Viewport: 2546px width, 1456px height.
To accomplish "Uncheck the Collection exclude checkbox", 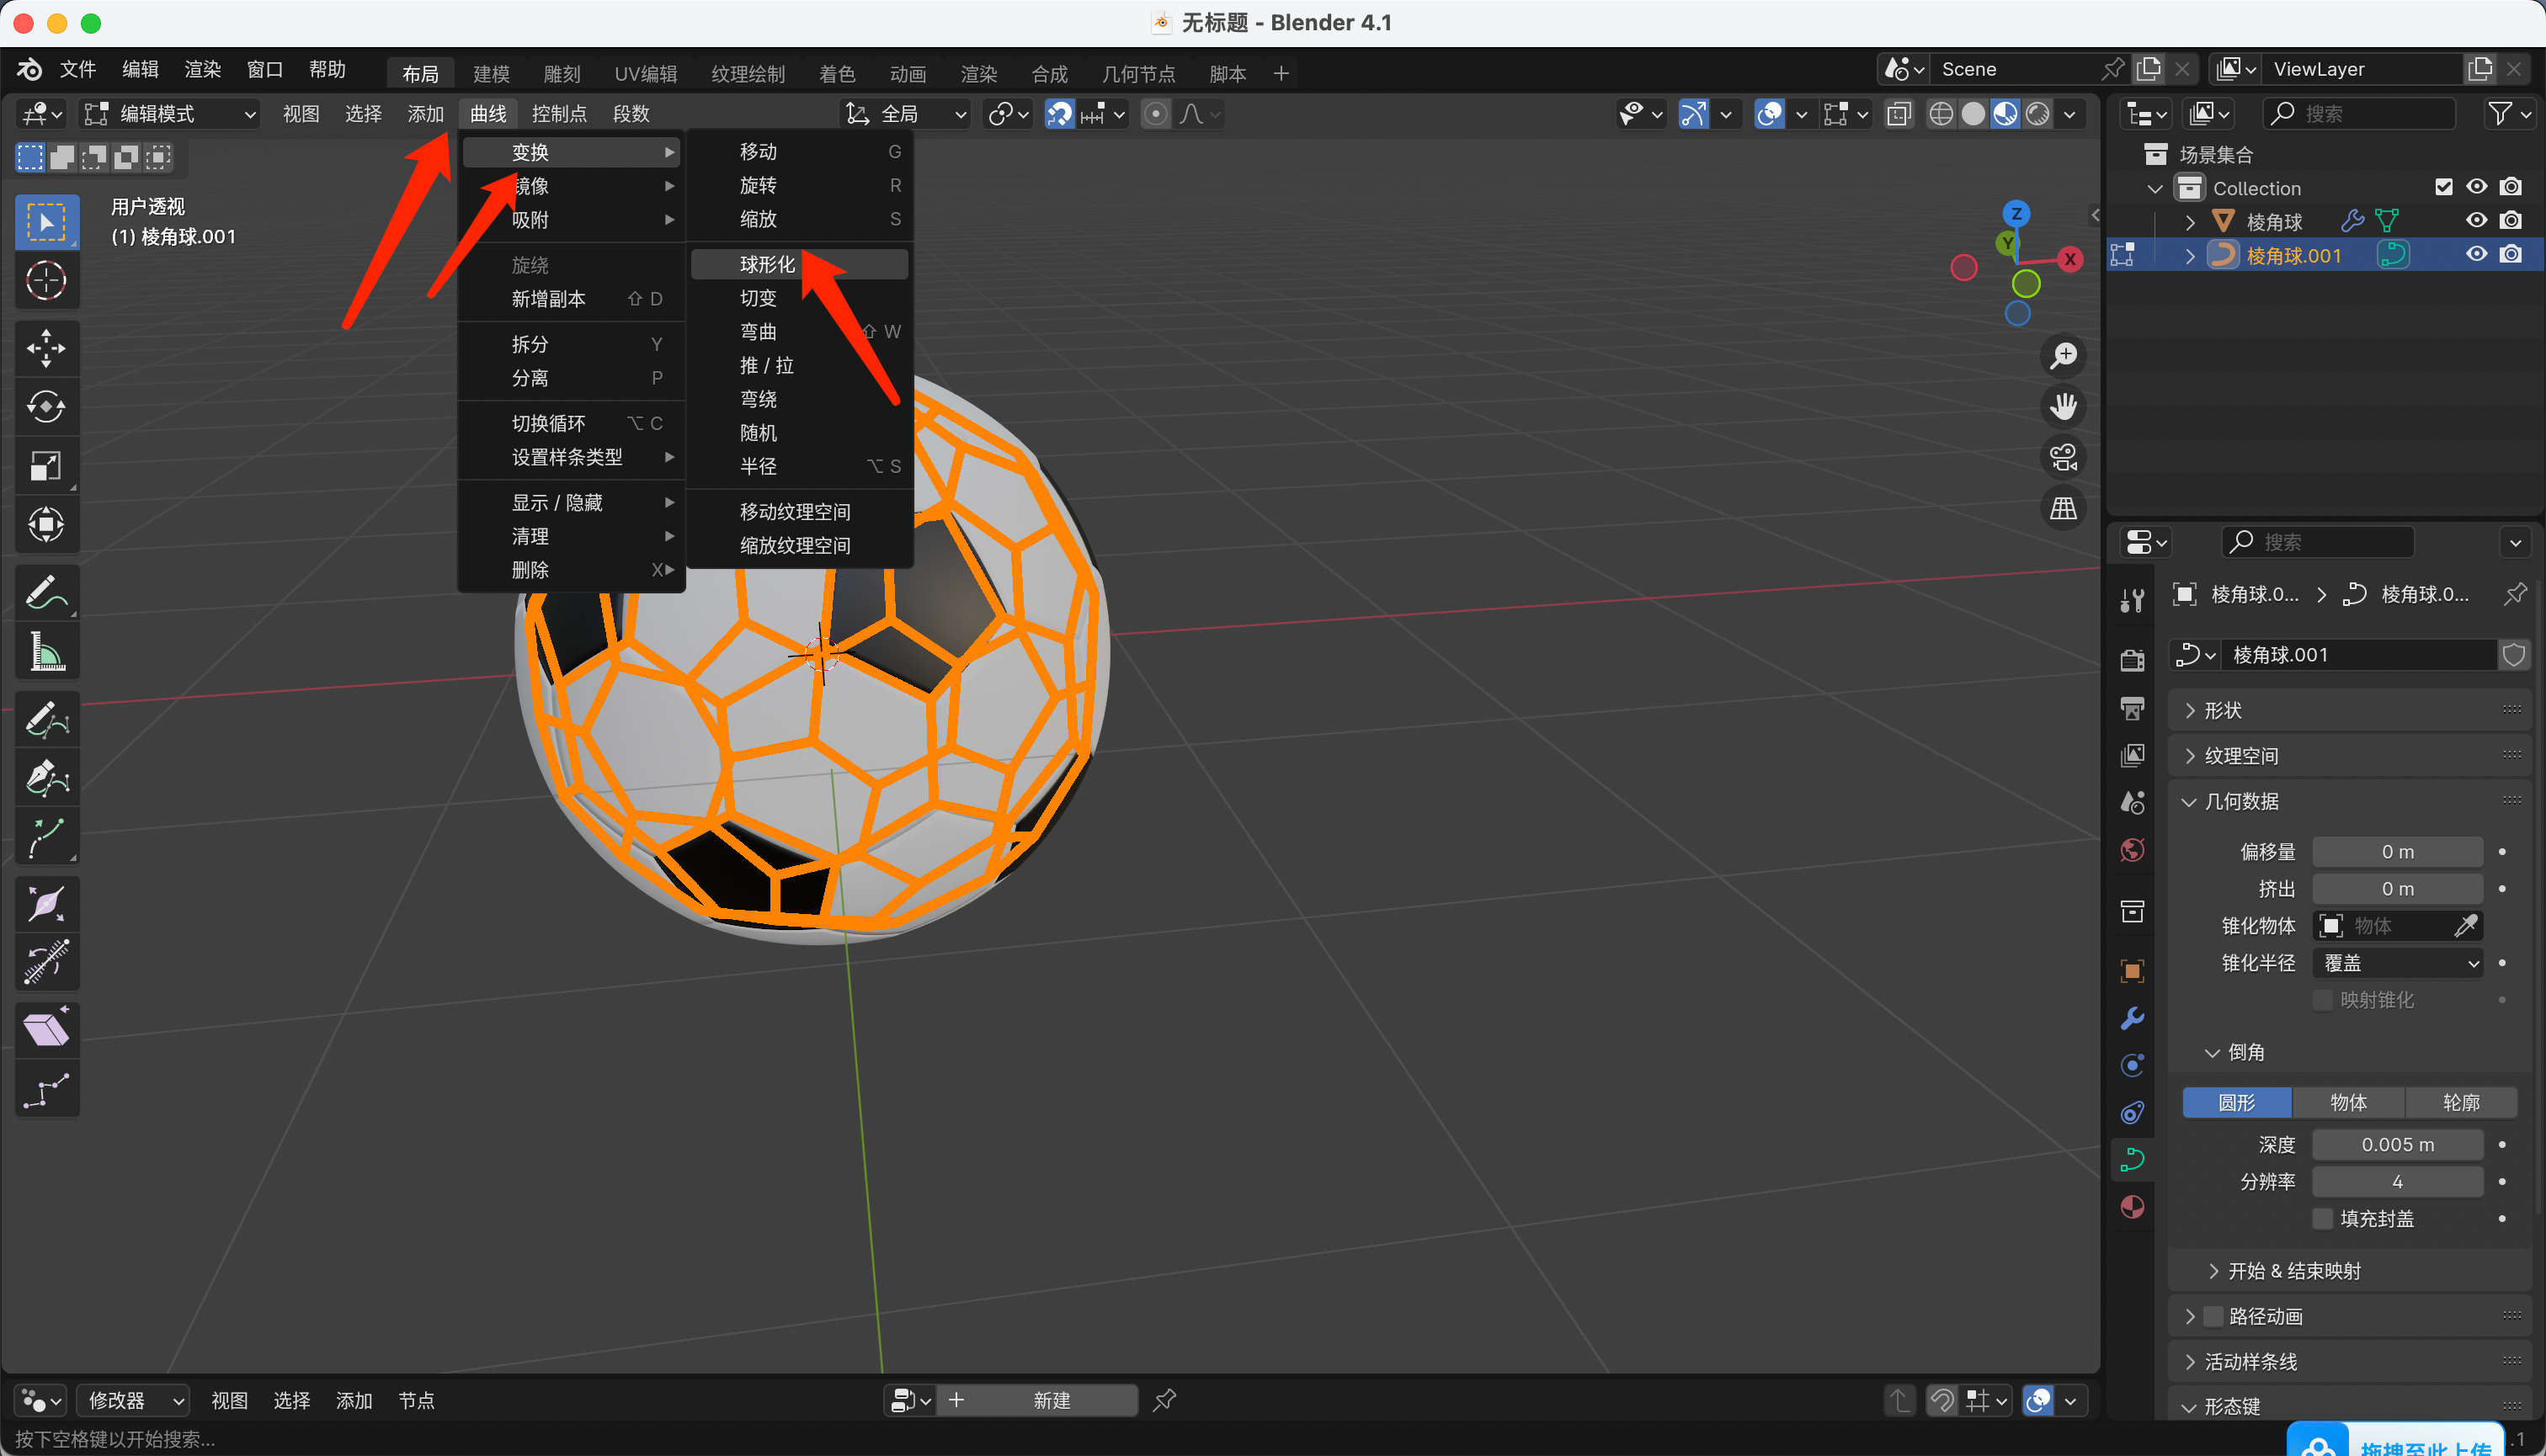I will tap(2443, 187).
